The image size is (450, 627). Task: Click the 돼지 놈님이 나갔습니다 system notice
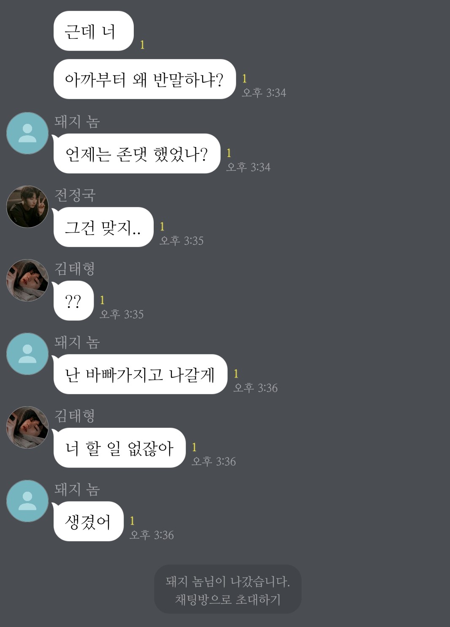tap(228, 582)
